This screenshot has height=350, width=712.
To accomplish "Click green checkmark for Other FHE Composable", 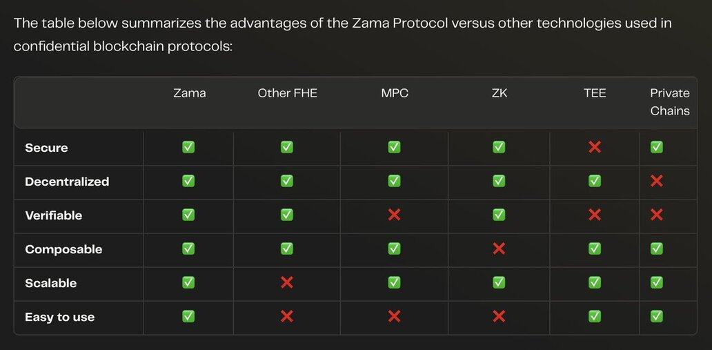I will click(x=287, y=249).
